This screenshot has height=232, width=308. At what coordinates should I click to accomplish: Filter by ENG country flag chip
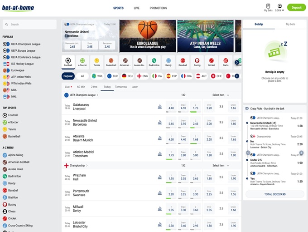coord(143,76)
